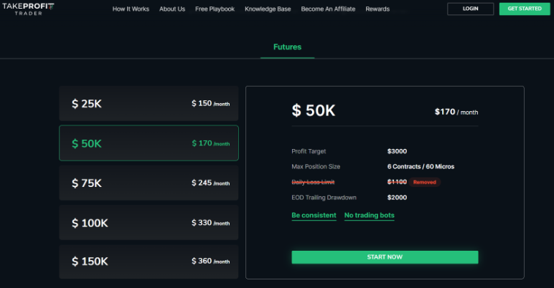Image resolution: width=554 pixels, height=288 pixels.
Task: Click the TakeProfit Trader logo
Action: [x=28, y=9]
